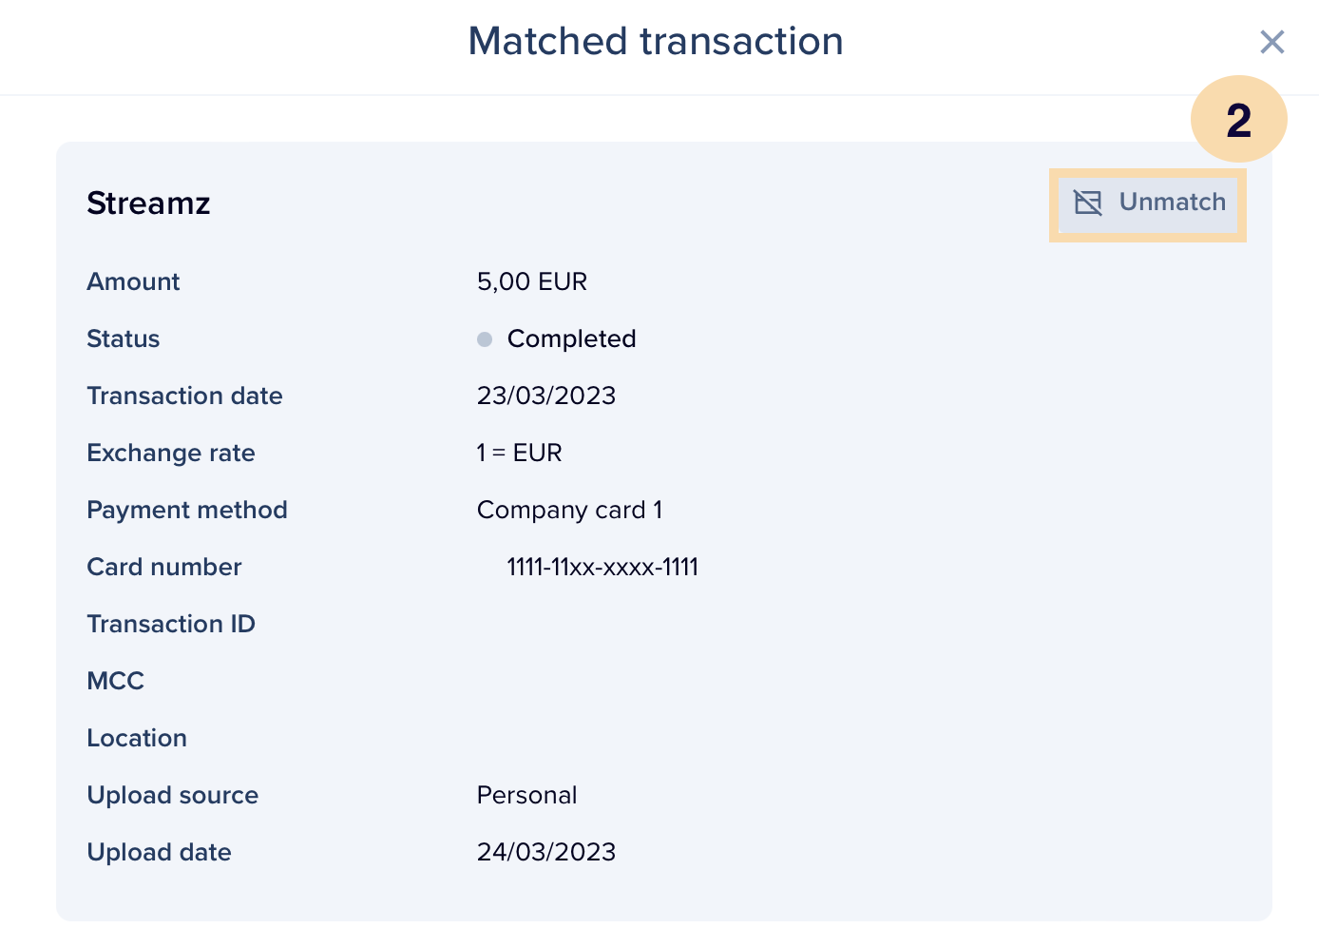Screen dimensions: 1319x947
Task: Click the Completed status text
Action: click(571, 339)
